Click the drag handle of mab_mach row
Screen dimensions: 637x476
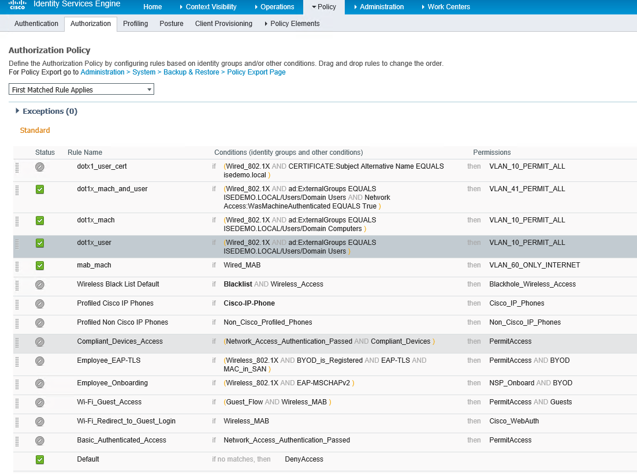[17, 267]
